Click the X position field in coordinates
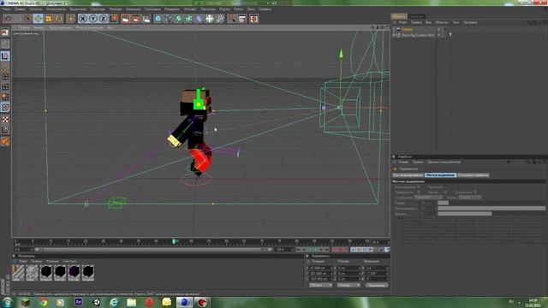 click(320, 268)
